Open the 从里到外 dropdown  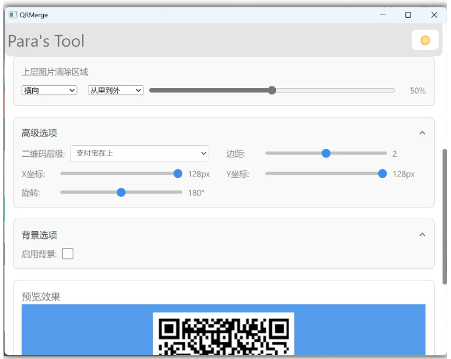115,91
